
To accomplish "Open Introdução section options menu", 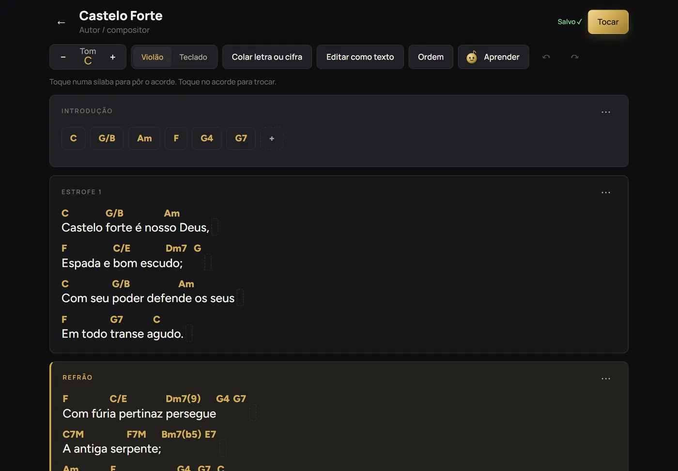I will point(606,112).
